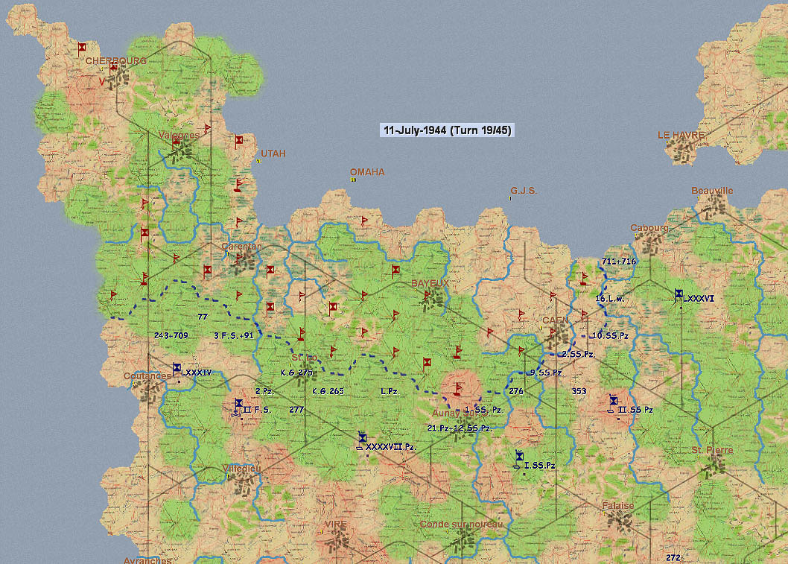Click the date label 11-July-1944 (Turn 19/45)
This screenshot has width=788, height=564.
[448, 130]
